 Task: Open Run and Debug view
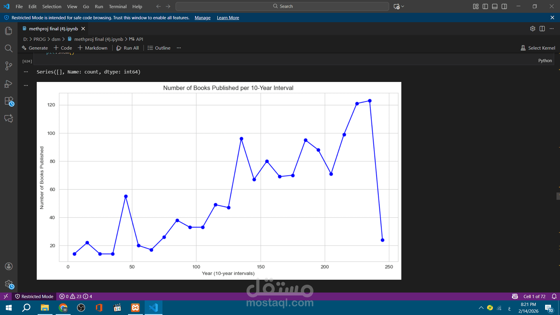tap(9, 84)
